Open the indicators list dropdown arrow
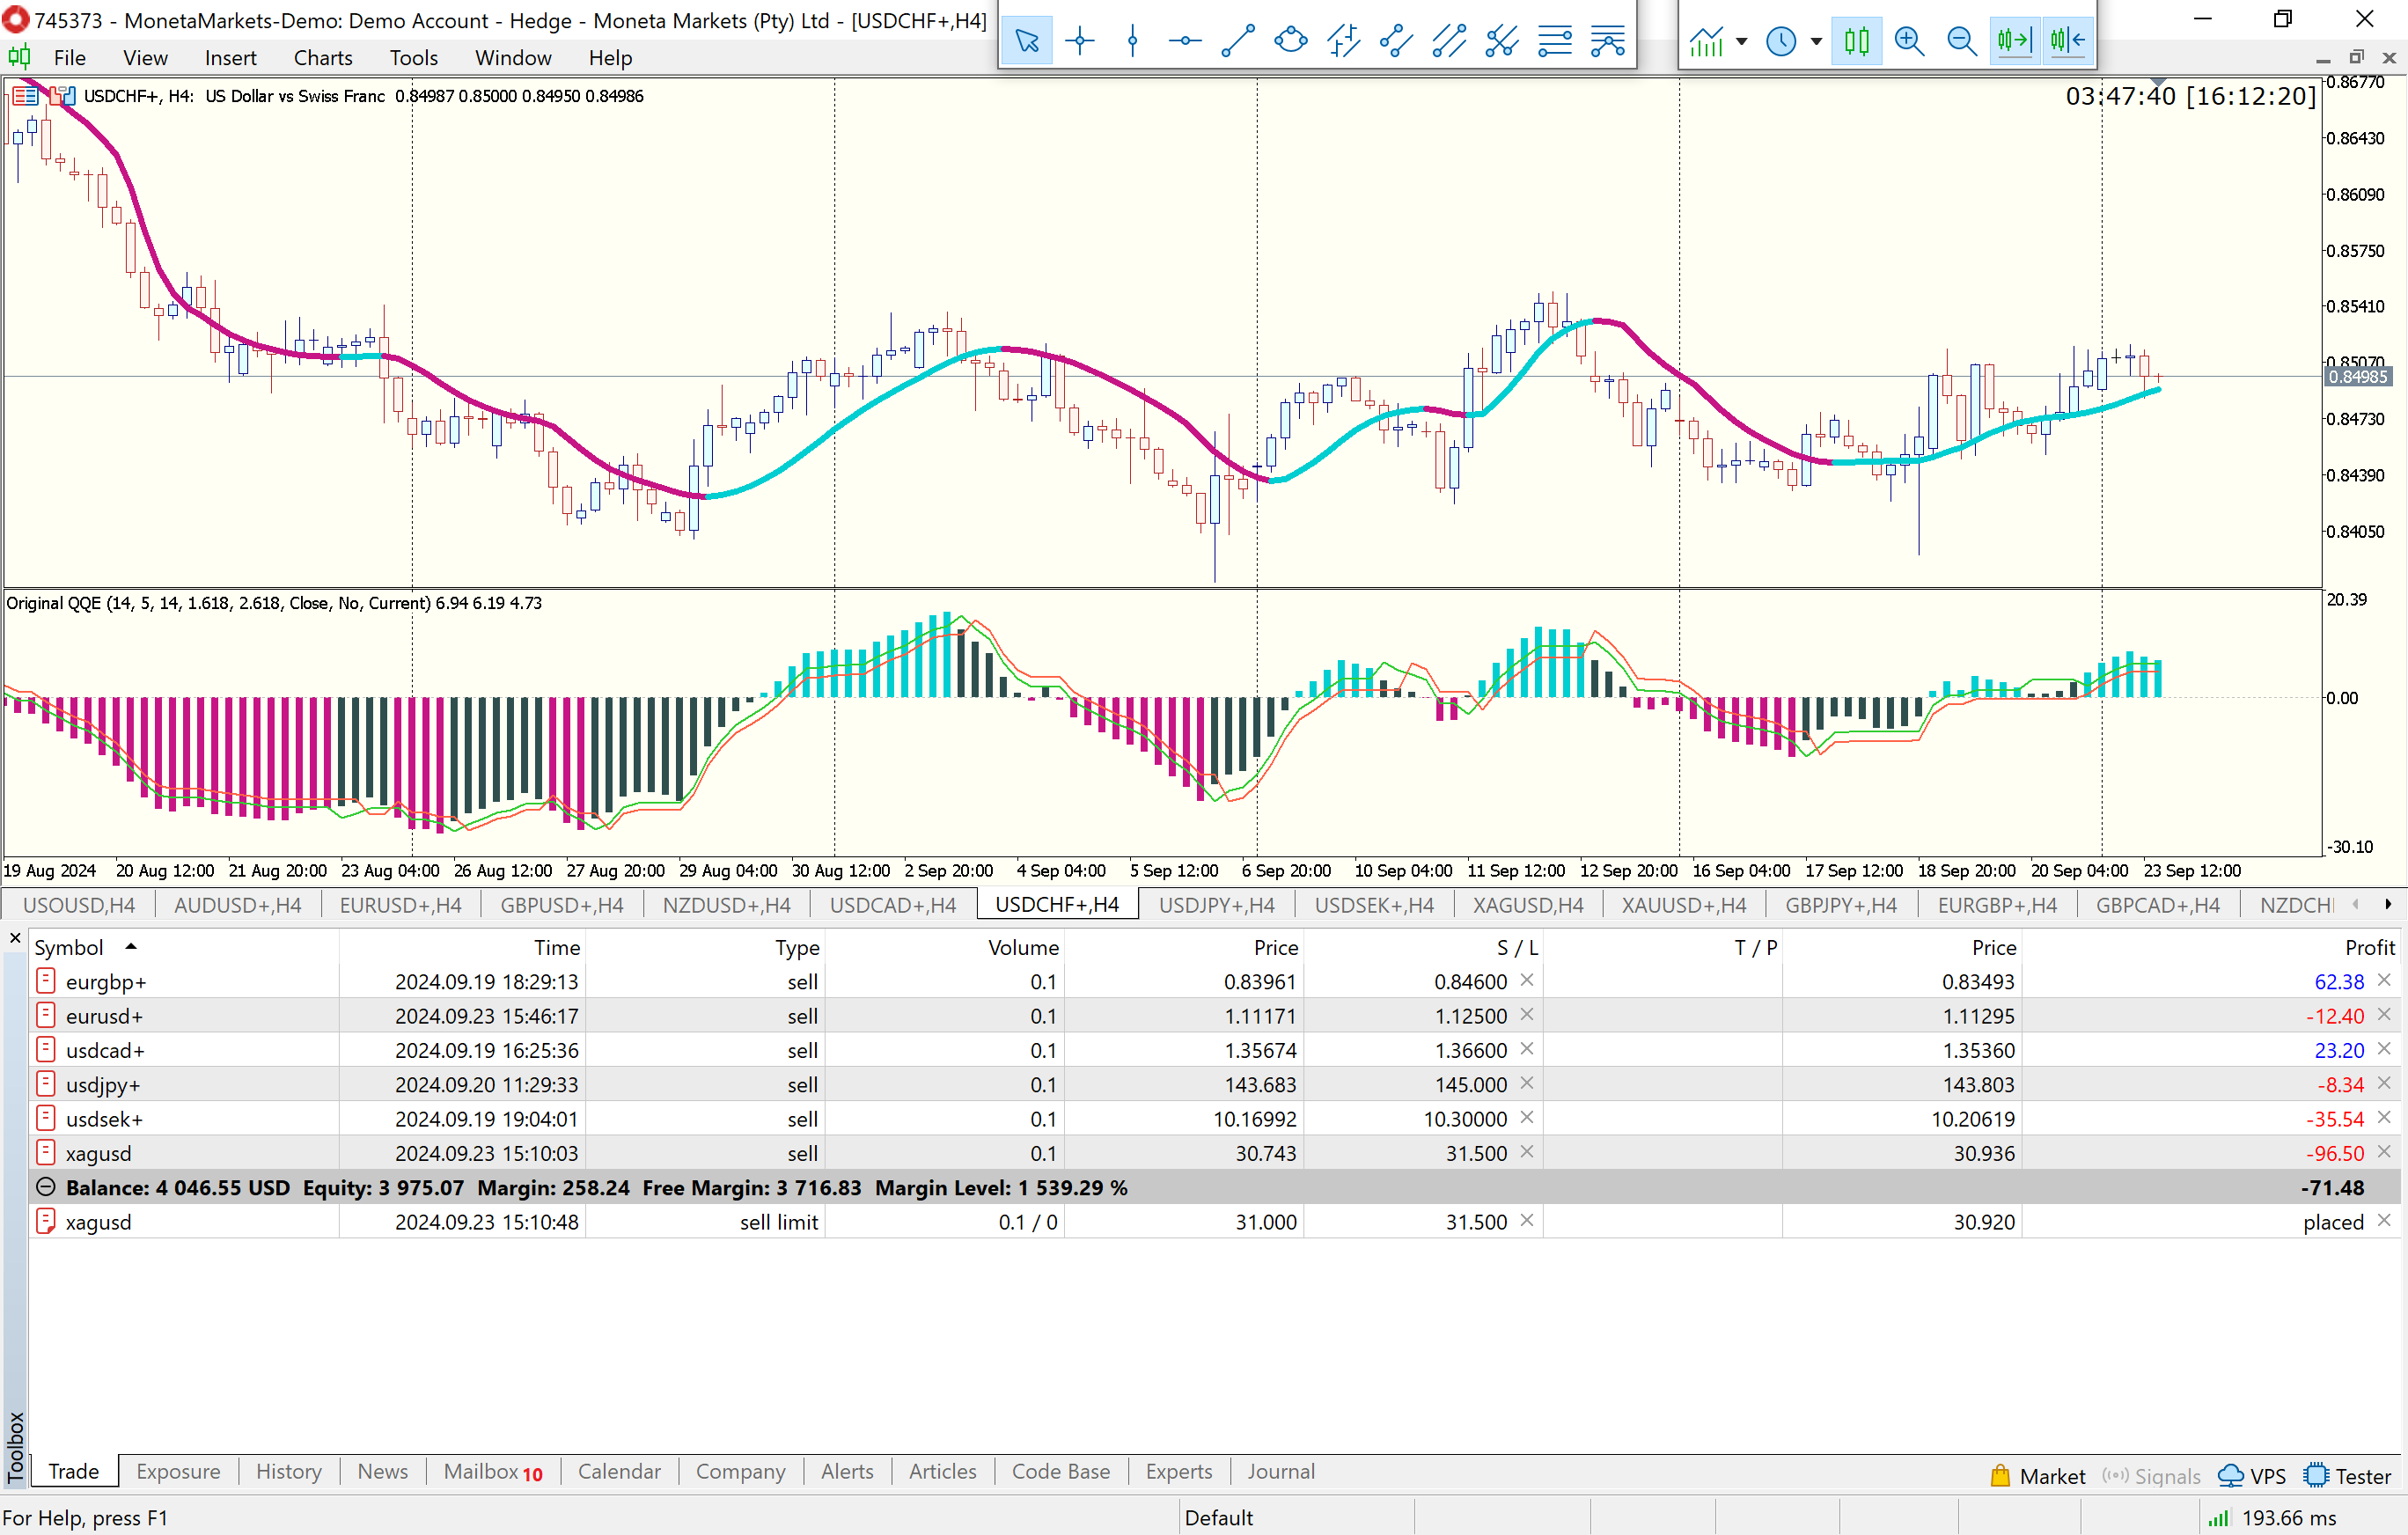The height and width of the screenshot is (1535, 2408). click(1742, 41)
